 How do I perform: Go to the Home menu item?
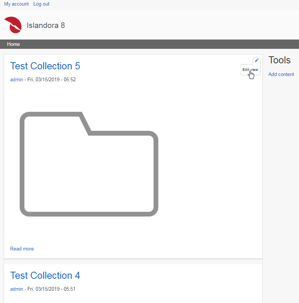[x=13, y=44]
